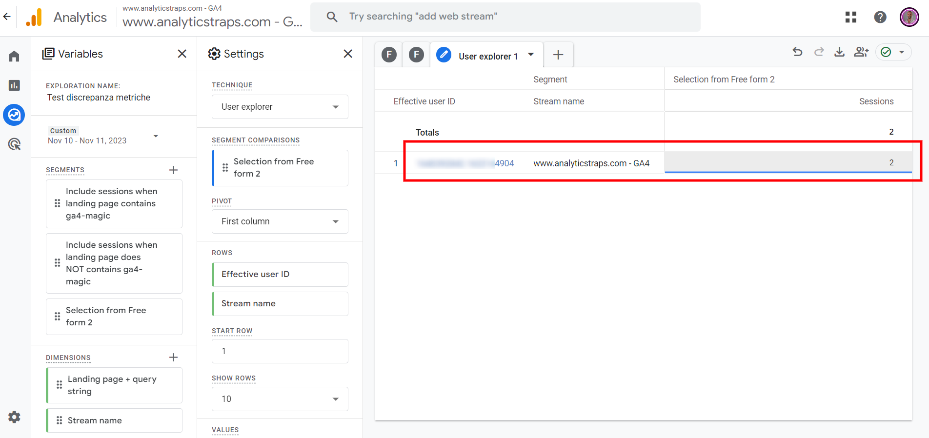Share exploration with add-users icon
The width and height of the screenshot is (929, 438).
pyautogui.click(x=861, y=52)
